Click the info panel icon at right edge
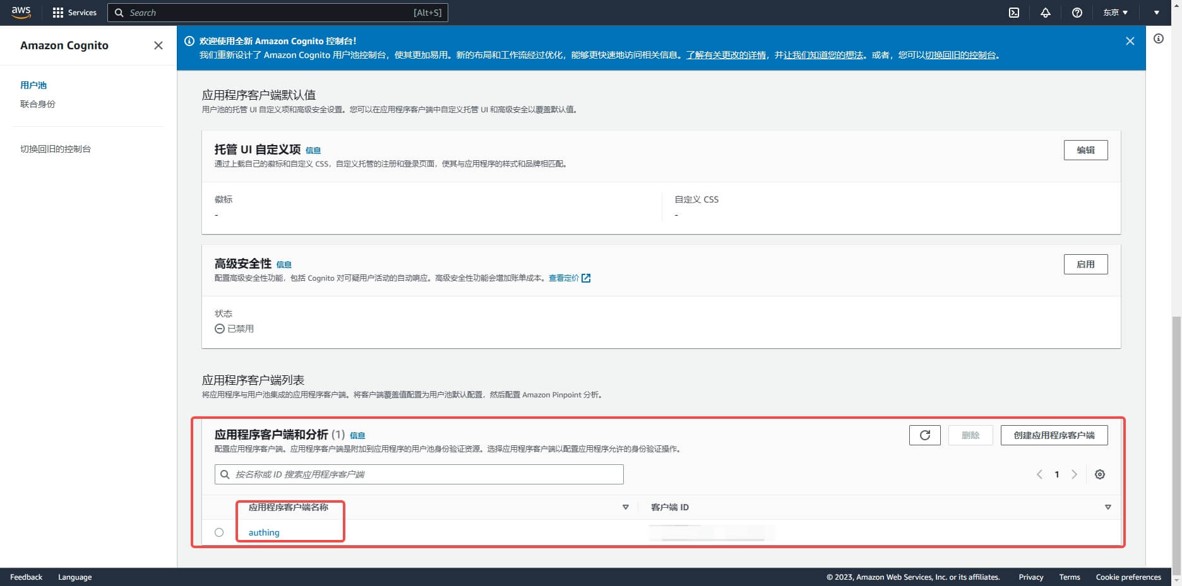1182x586 pixels. pos(1158,38)
